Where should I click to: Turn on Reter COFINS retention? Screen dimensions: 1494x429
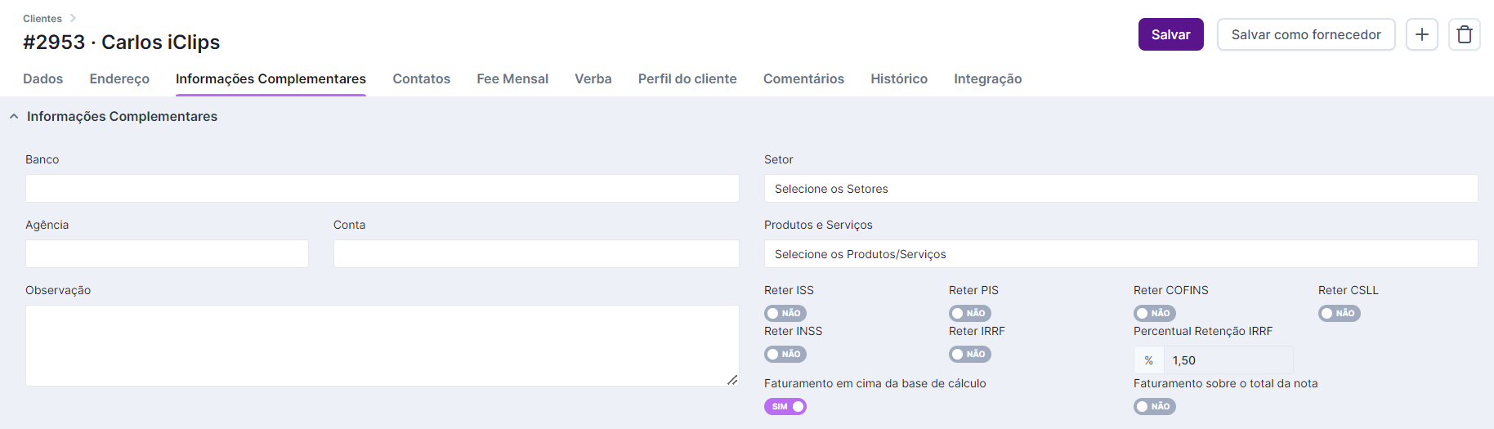1154,313
